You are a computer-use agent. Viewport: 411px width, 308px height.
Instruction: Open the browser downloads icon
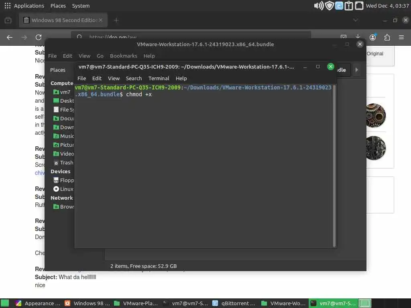(x=358, y=37)
